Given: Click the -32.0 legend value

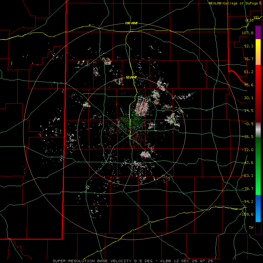Looking at the screenshot, I should [x=248, y=150].
